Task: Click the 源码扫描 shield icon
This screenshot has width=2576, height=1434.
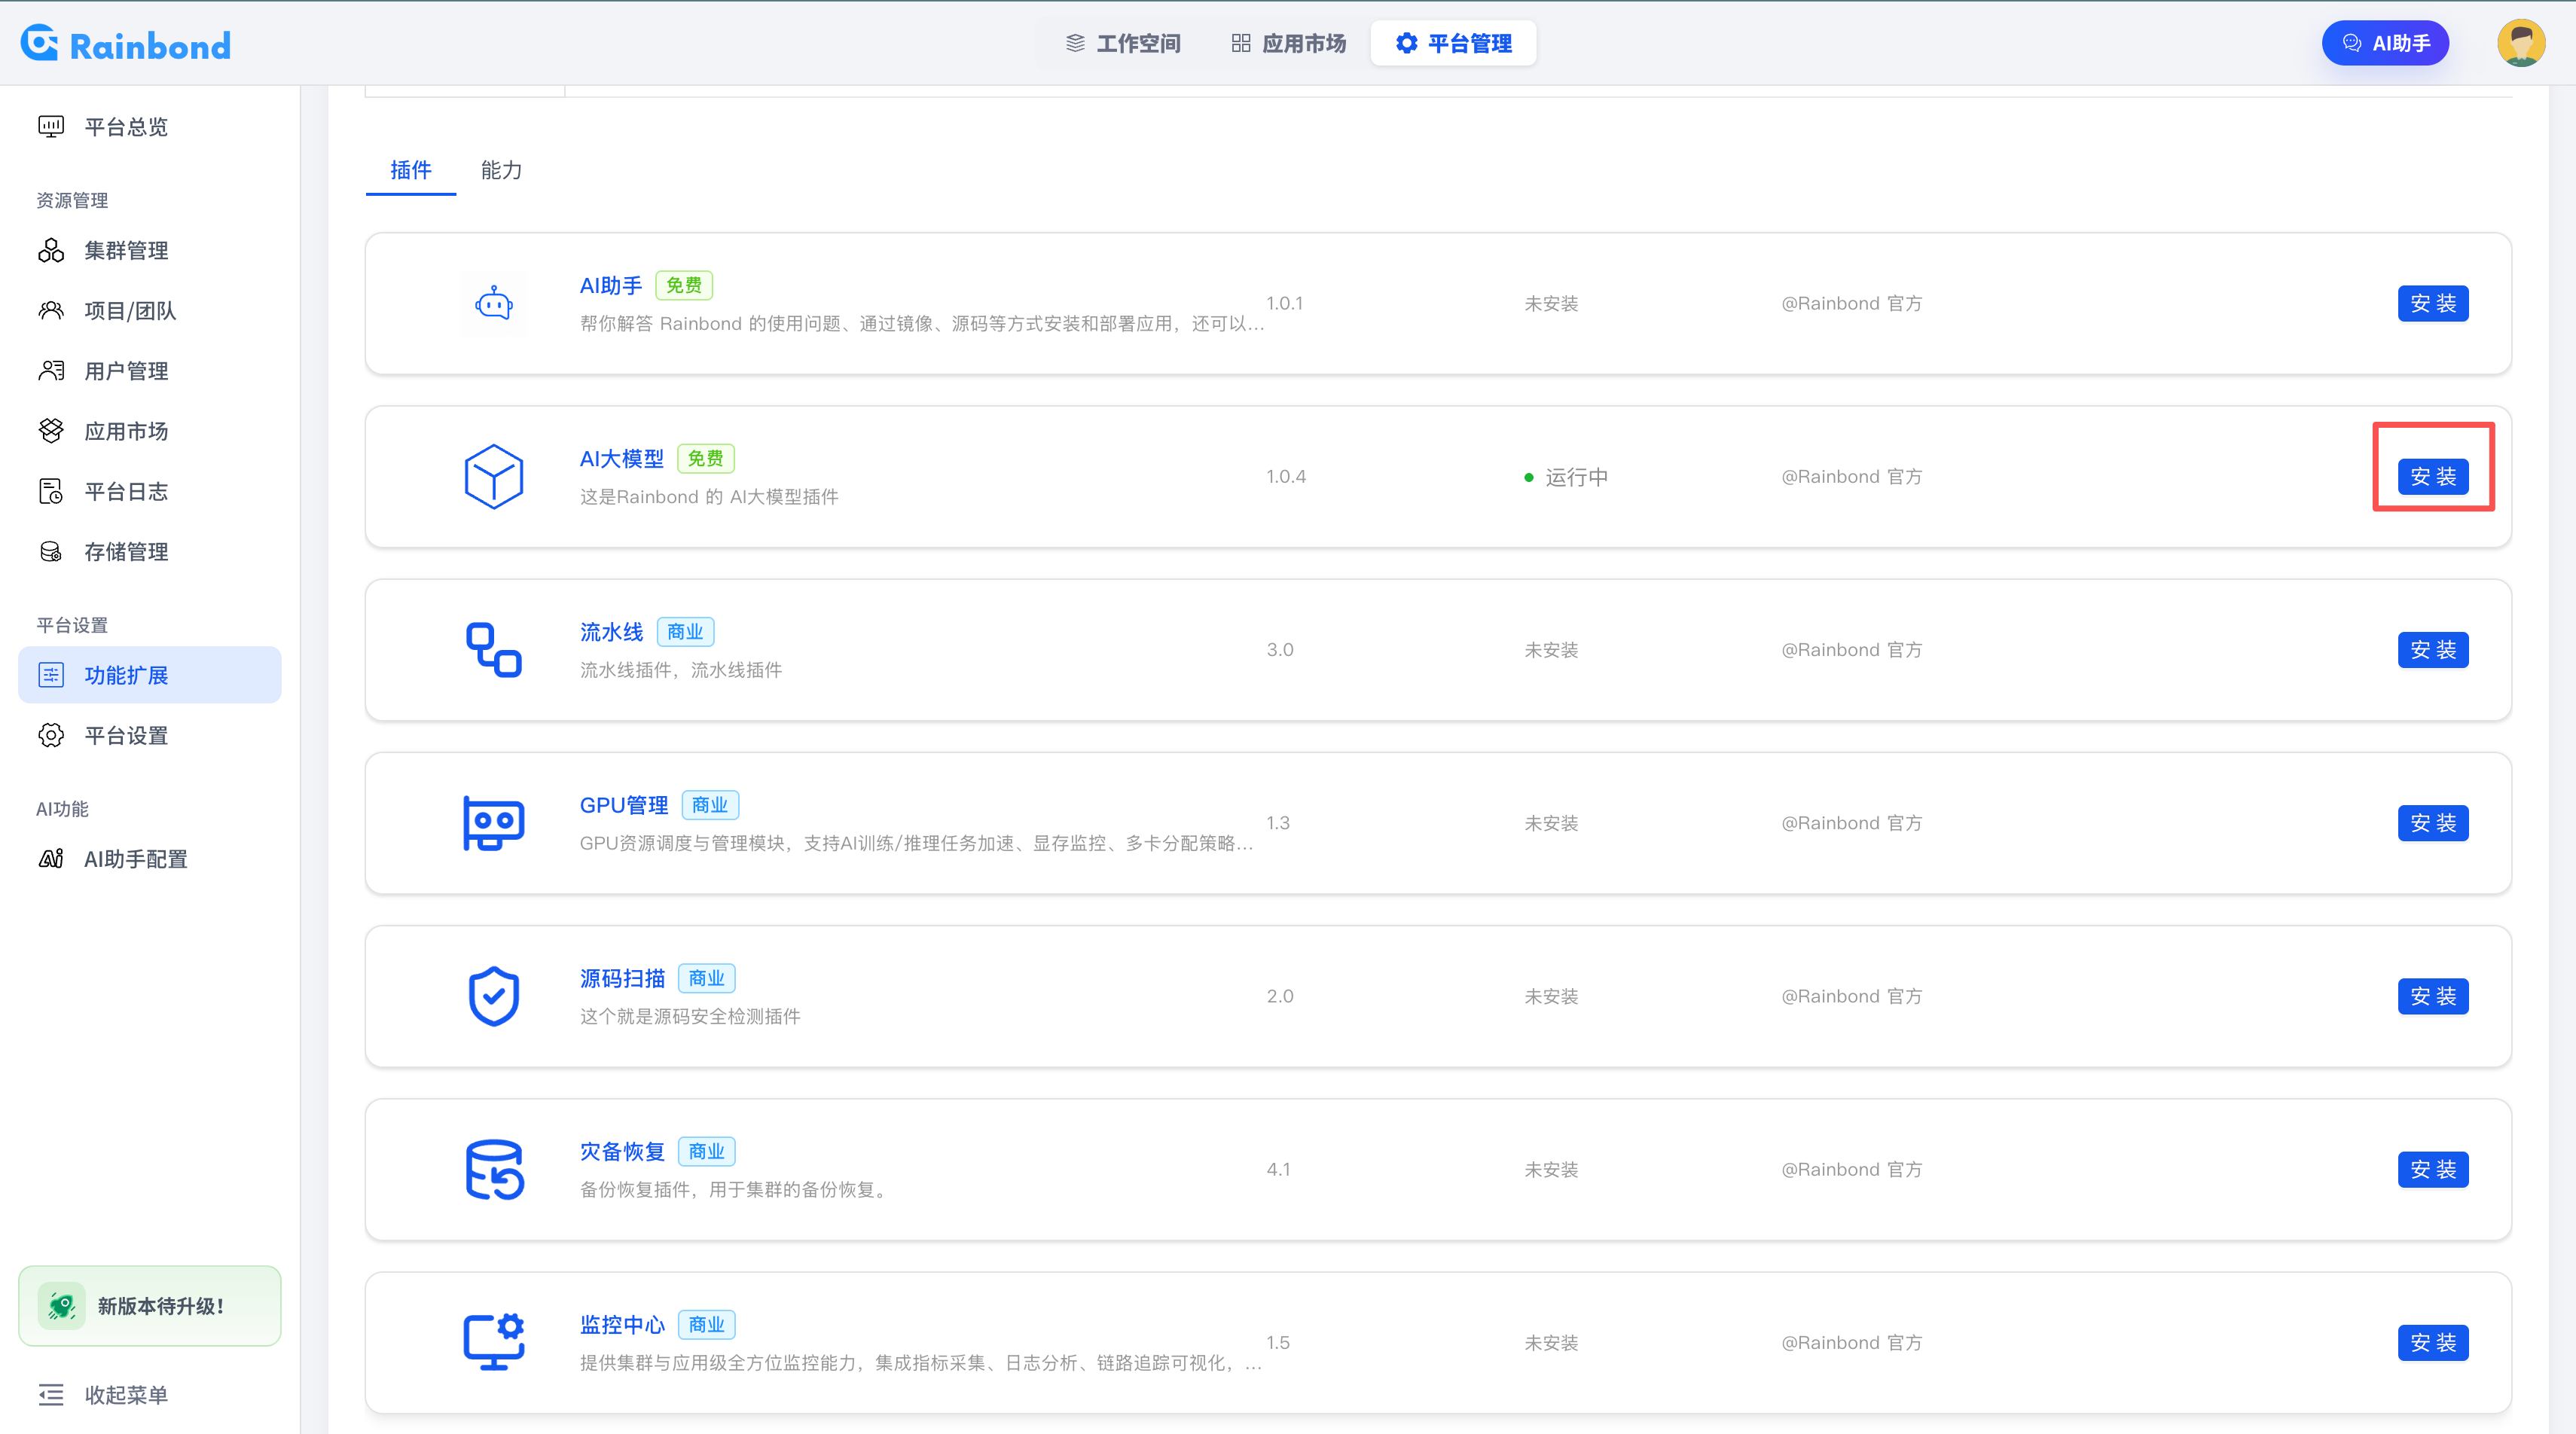Action: click(x=494, y=996)
